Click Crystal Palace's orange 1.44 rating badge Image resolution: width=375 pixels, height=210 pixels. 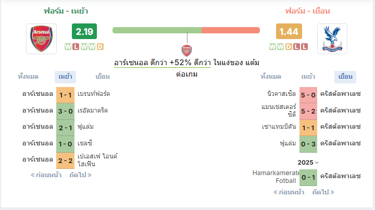click(289, 31)
